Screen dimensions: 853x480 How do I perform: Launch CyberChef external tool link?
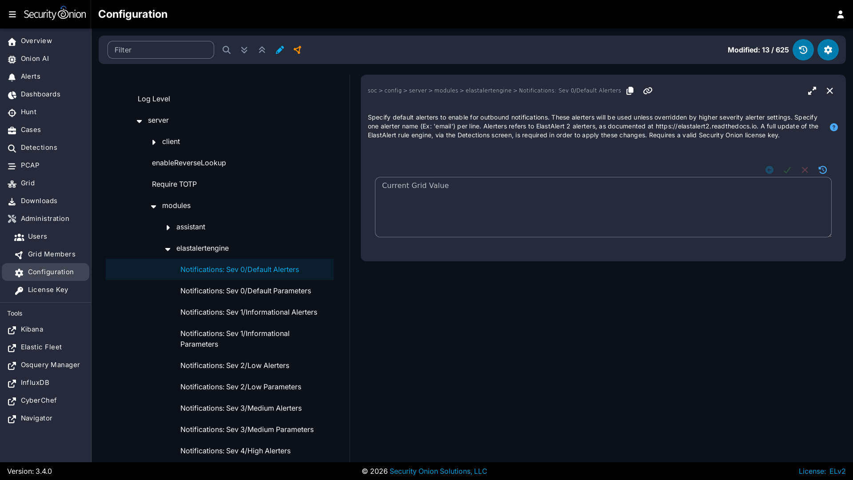coord(45,400)
